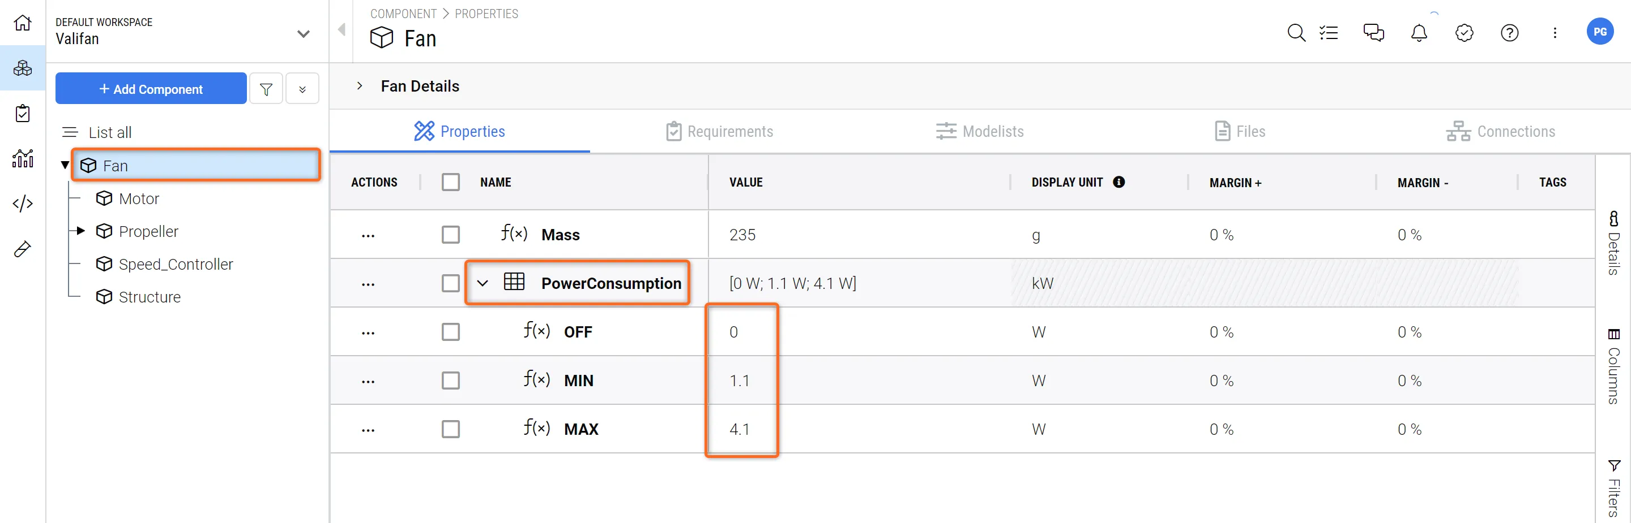The width and height of the screenshot is (1631, 523).
Task: Select the PowerConsumption row checkbox
Action: (451, 283)
